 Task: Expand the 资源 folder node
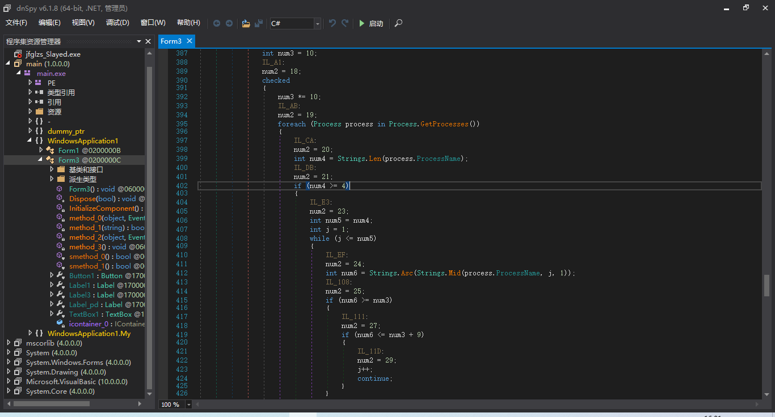pyautogui.click(x=30, y=112)
